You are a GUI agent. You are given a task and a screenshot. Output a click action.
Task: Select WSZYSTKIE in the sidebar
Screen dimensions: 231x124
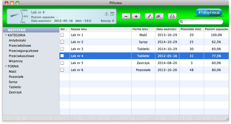click(31, 30)
